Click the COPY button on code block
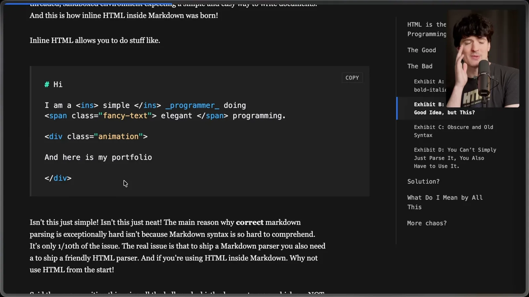 coord(352,78)
